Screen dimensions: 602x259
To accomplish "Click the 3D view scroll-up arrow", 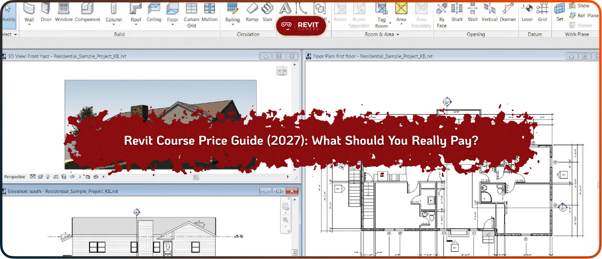I will coord(295,64).
